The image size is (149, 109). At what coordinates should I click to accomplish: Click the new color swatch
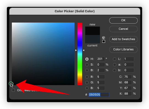(x=92, y=31)
